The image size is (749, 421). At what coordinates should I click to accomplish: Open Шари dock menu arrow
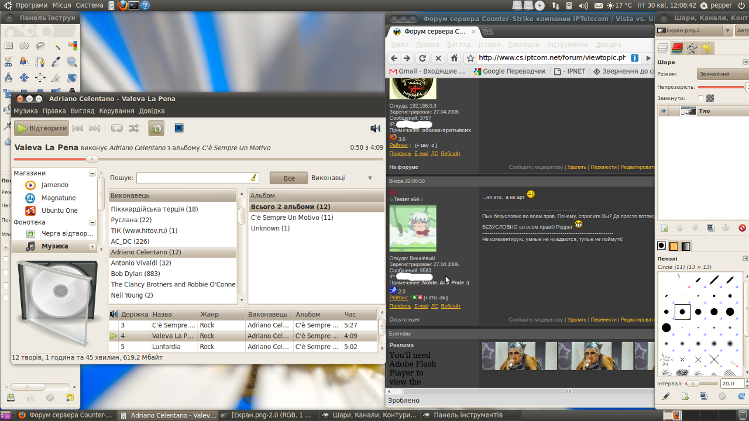point(745,62)
